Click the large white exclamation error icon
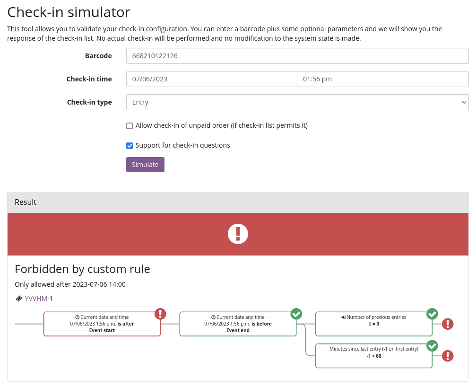The height and width of the screenshot is (388, 476). (x=238, y=234)
